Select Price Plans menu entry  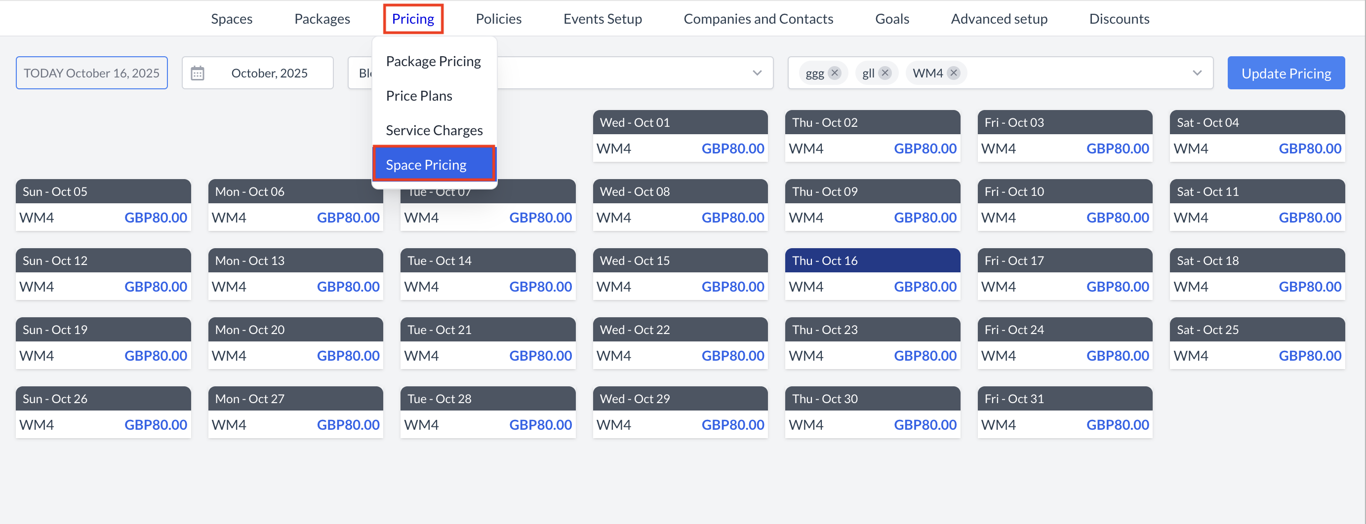419,95
